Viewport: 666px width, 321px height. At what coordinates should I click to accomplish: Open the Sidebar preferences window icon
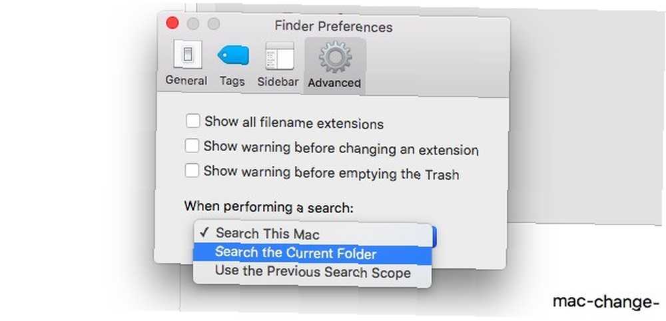pos(280,56)
